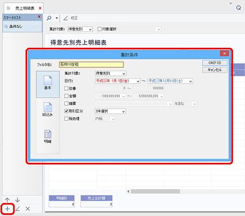
Task: Click the 伝番 end number field 999999
Action: [x=149, y=88]
